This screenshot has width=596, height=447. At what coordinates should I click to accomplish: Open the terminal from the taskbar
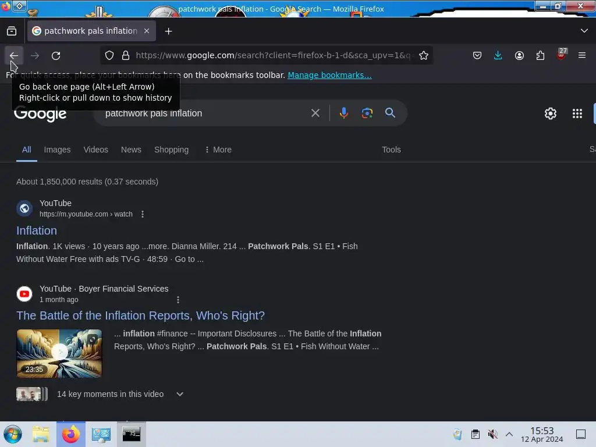click(131, 434)
